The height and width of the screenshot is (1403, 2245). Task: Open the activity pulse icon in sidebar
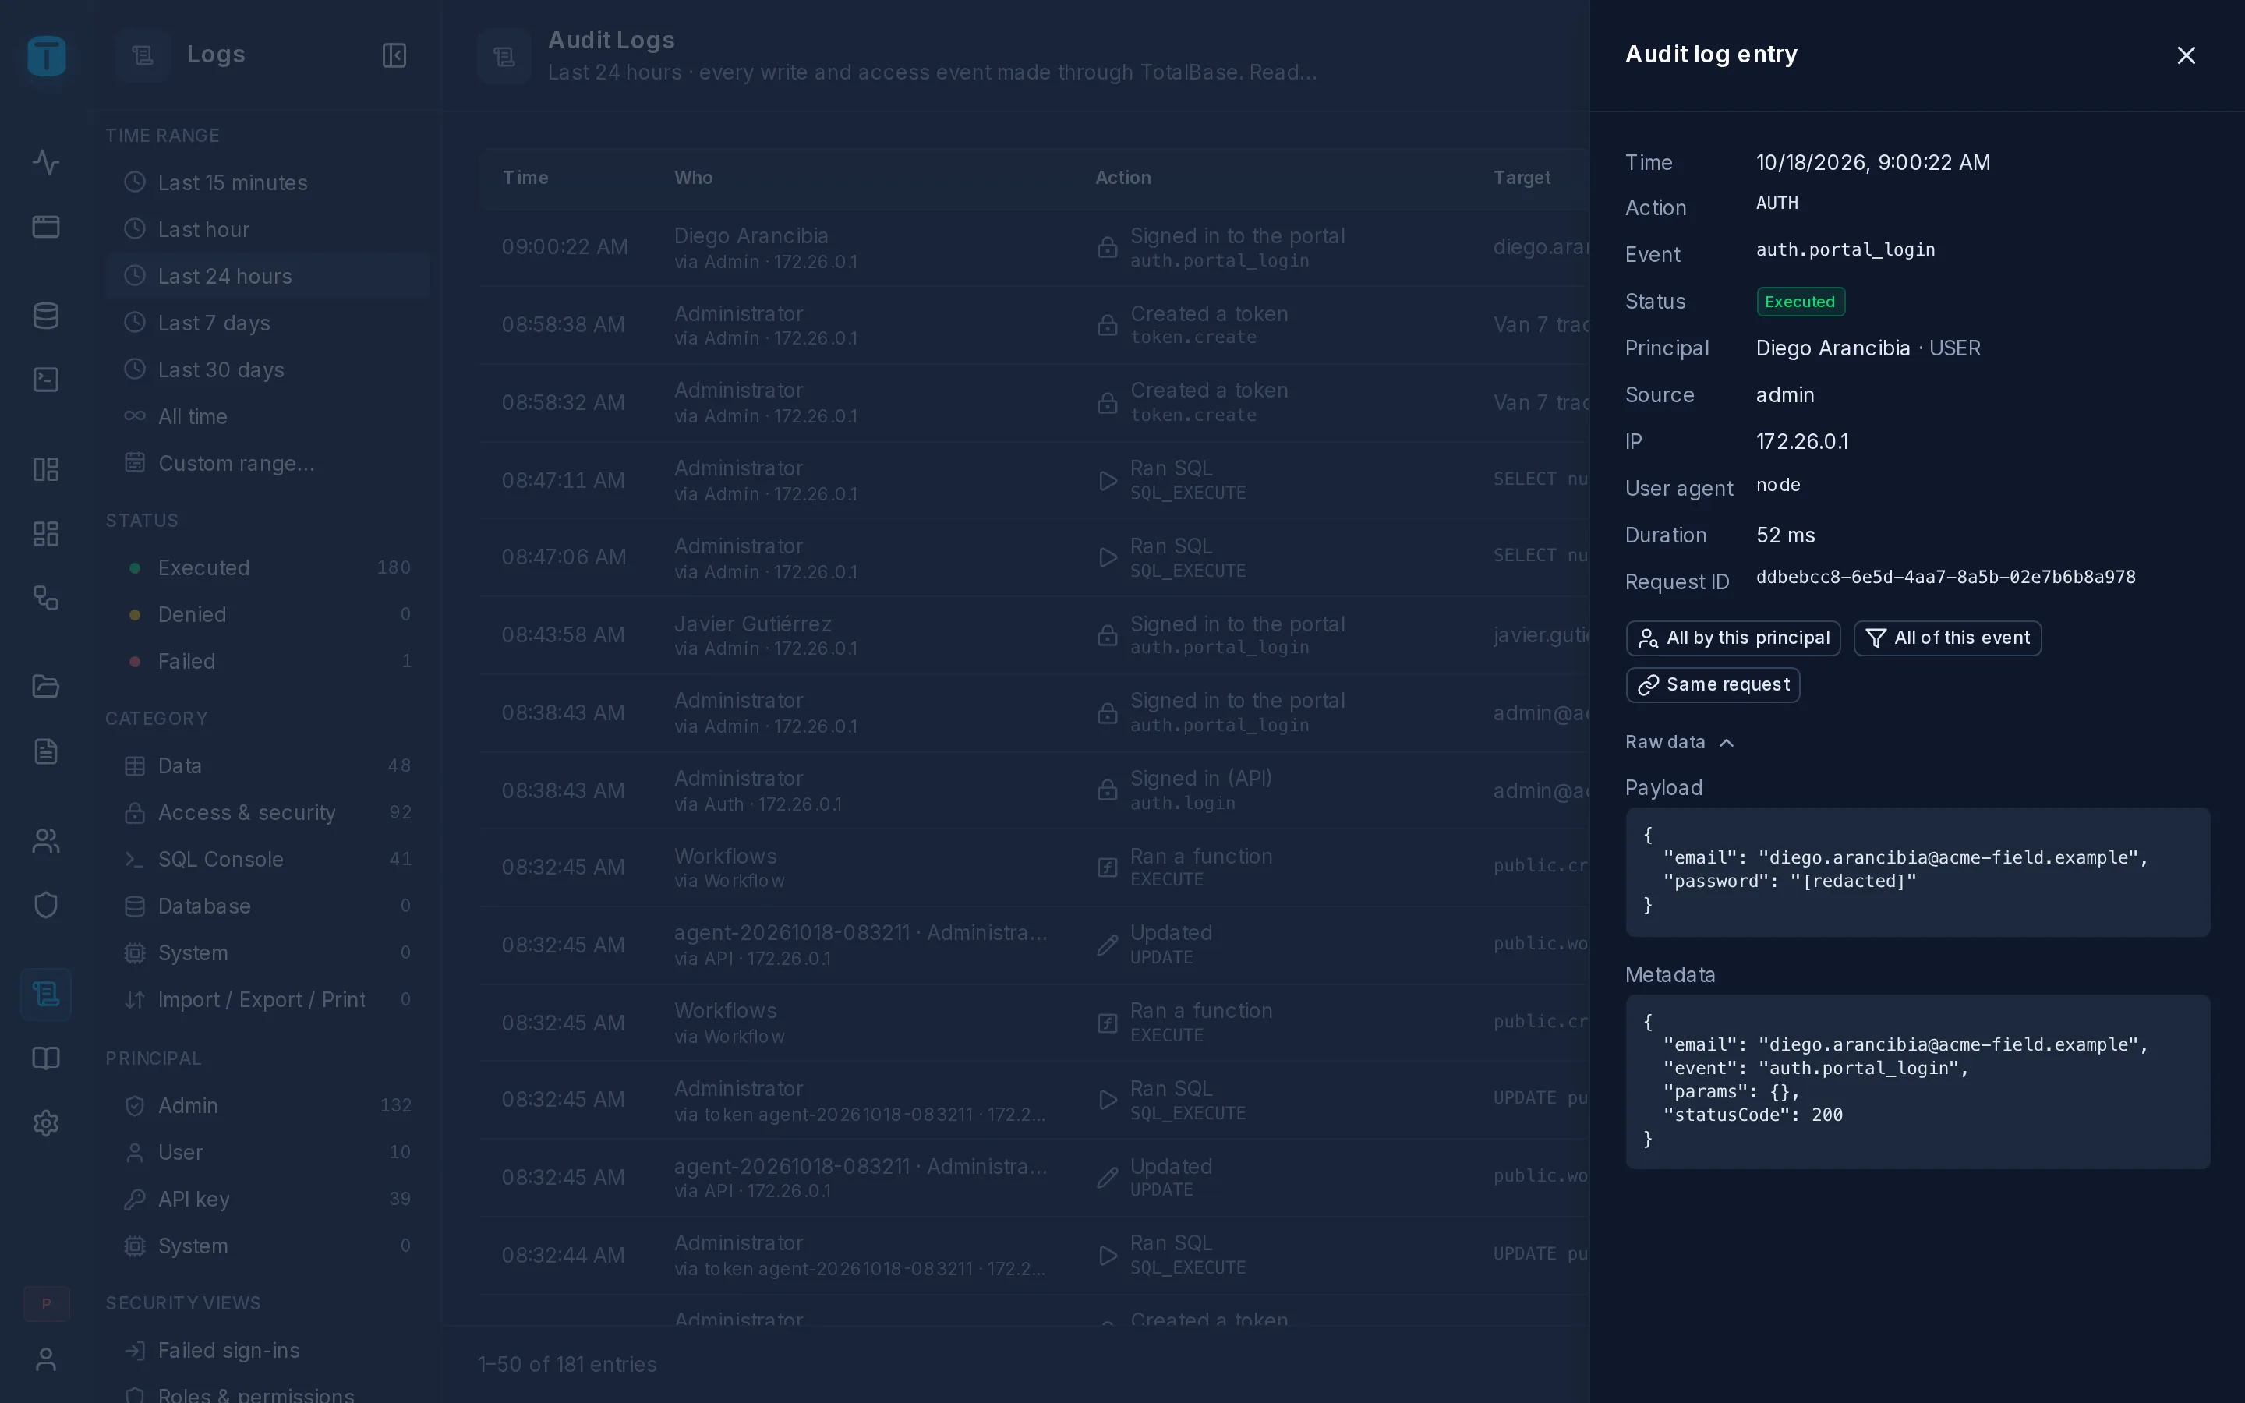pos(47,162)
